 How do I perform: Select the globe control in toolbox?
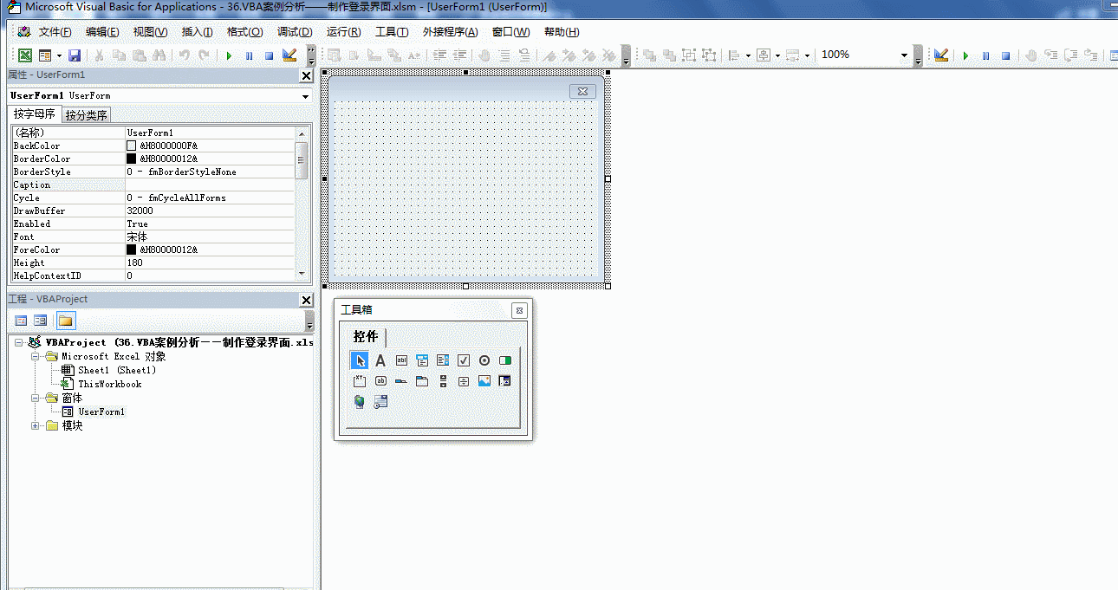360,402
